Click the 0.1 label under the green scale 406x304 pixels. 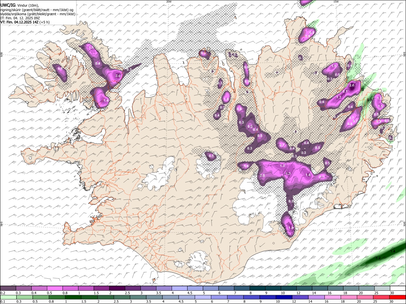pyautogui.click(x=3, y=301)
